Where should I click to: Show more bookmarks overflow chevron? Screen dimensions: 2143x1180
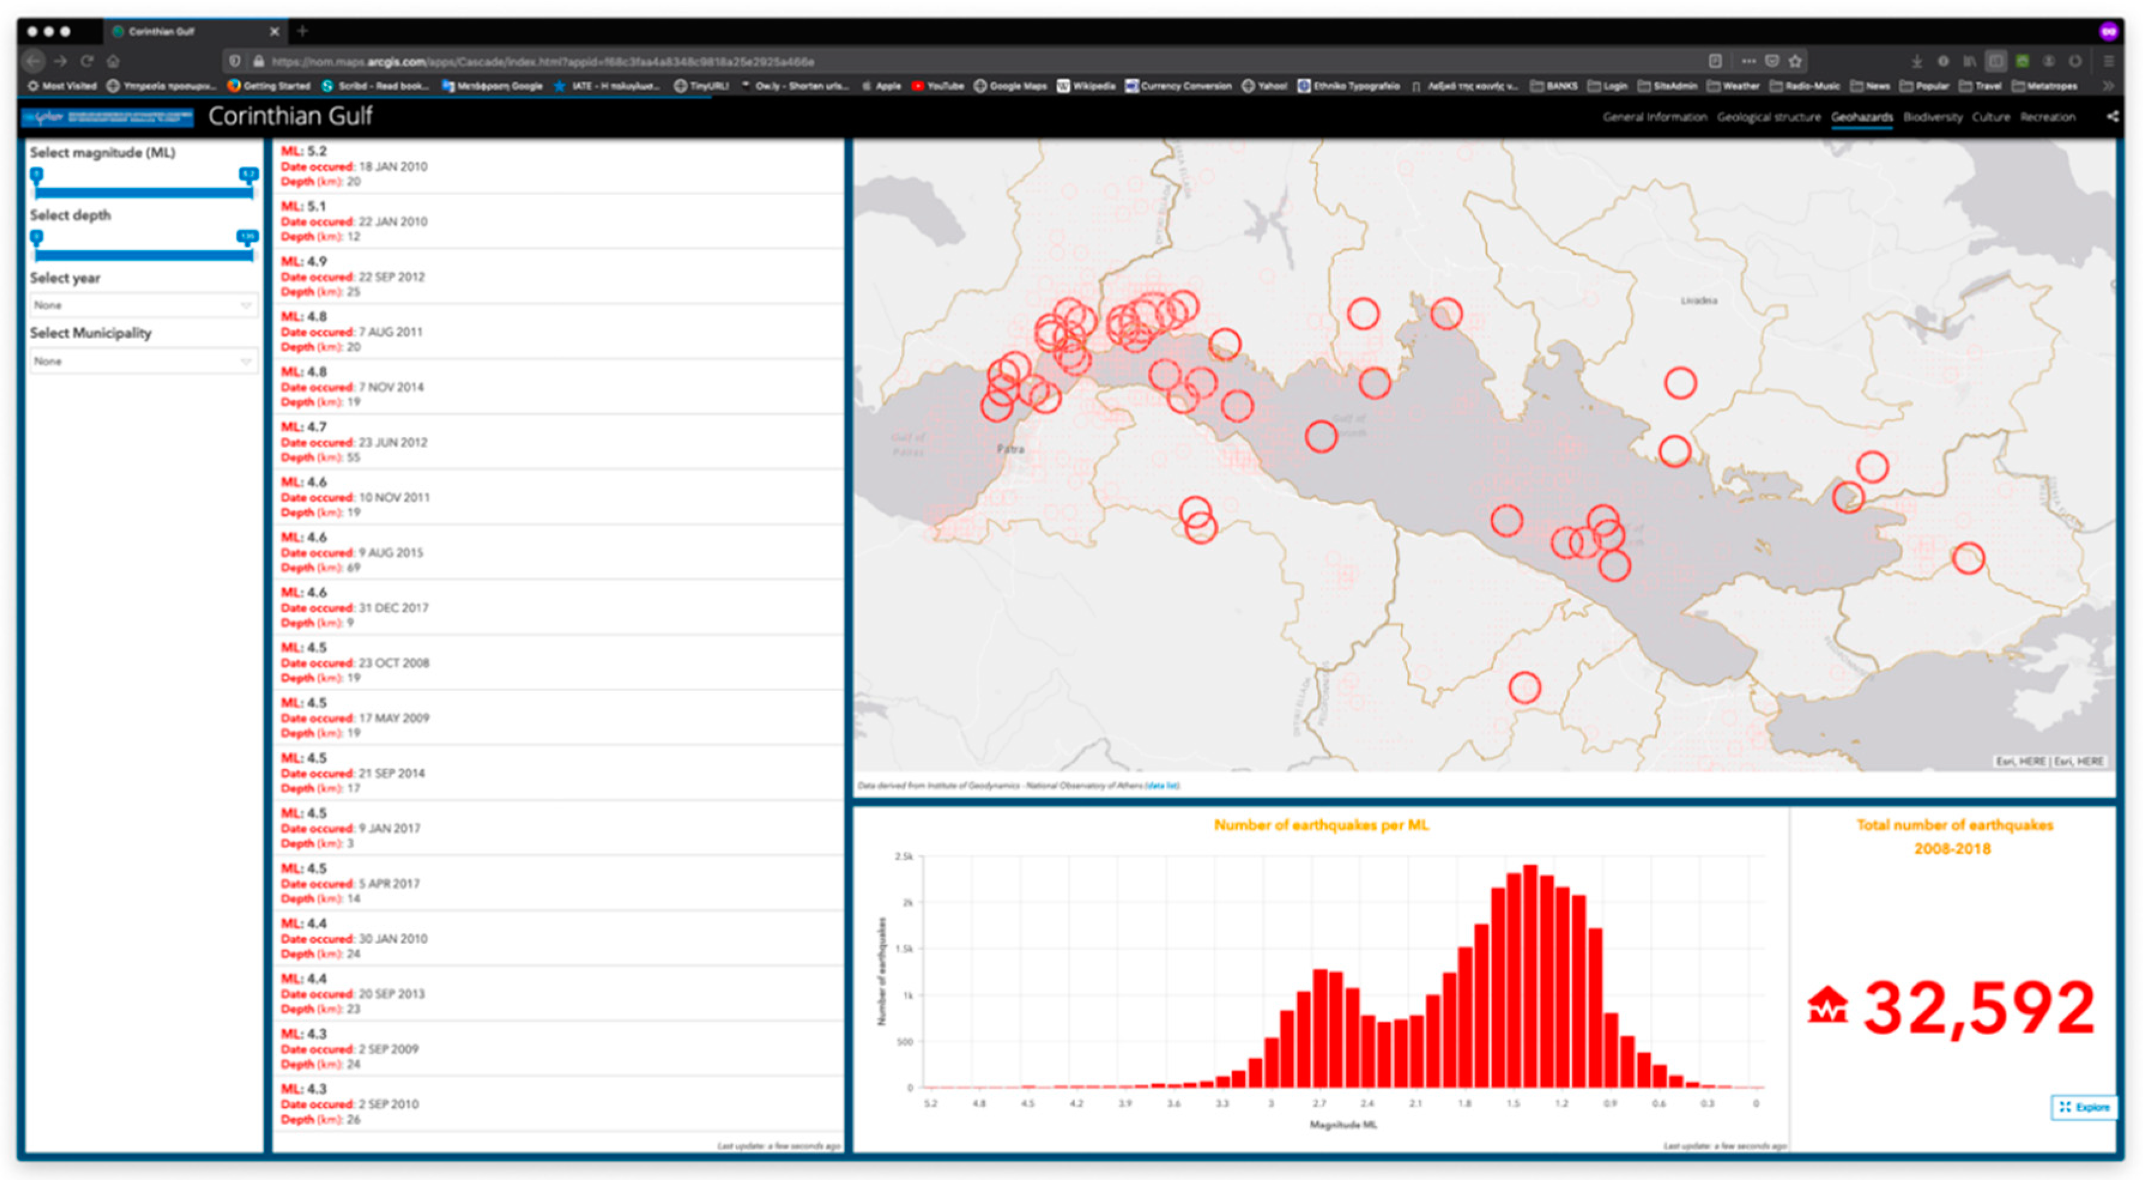(2107, 86)
